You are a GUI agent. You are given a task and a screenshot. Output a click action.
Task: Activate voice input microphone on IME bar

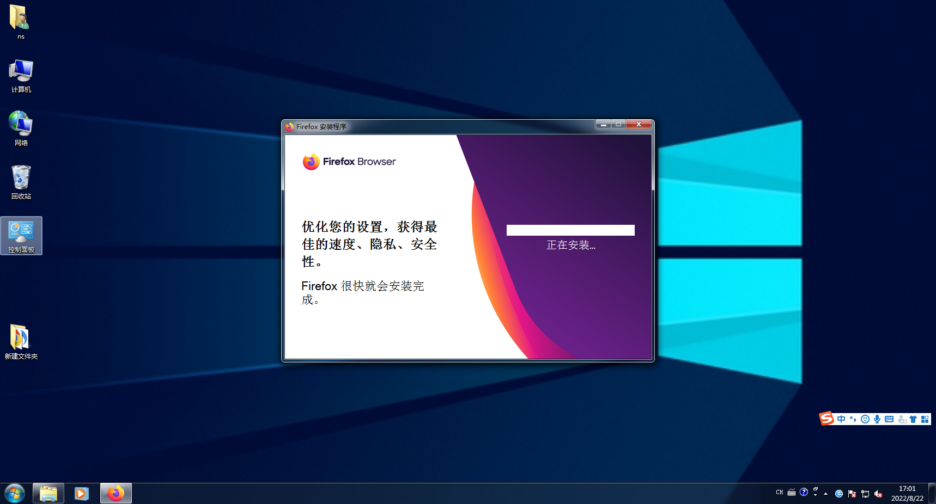click(x=877, y=419)
